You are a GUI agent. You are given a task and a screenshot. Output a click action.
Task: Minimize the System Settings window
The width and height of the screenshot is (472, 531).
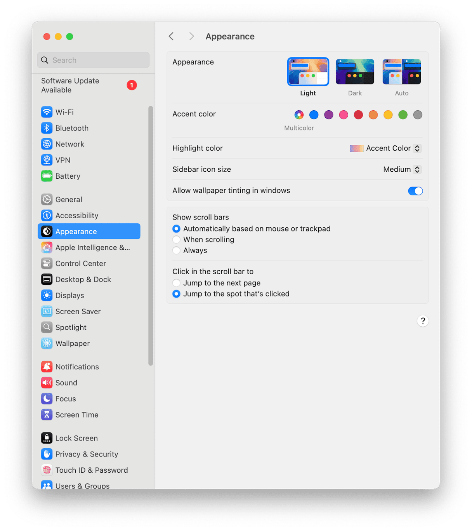(58, 37)
